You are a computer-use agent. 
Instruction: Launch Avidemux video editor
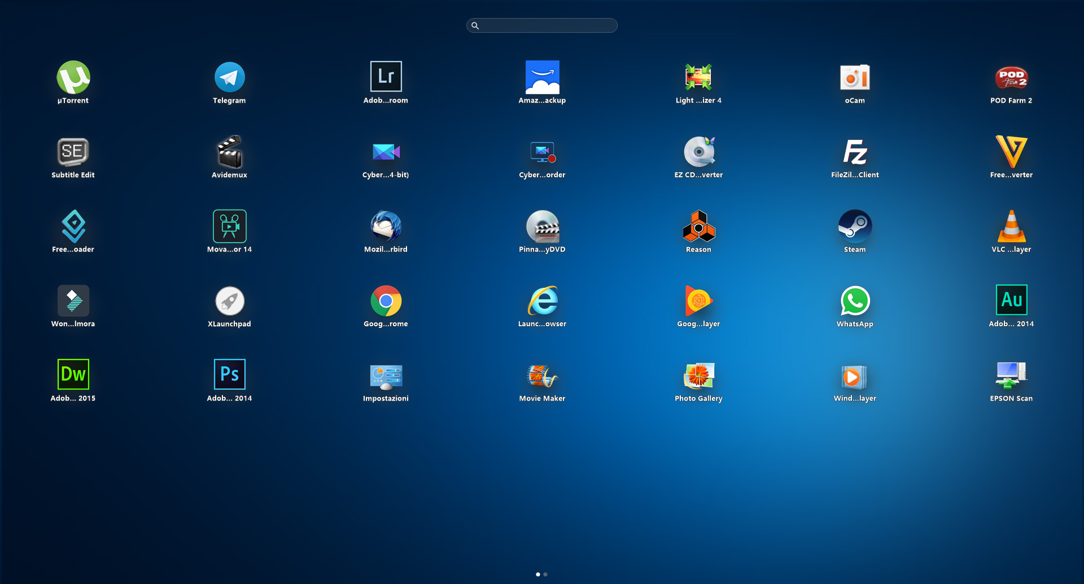229,152
